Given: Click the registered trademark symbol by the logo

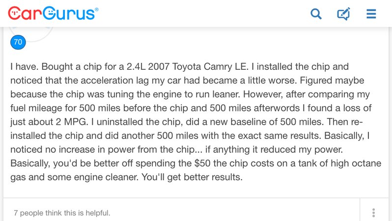Looking at the screenshot, I should coord(96,9).
